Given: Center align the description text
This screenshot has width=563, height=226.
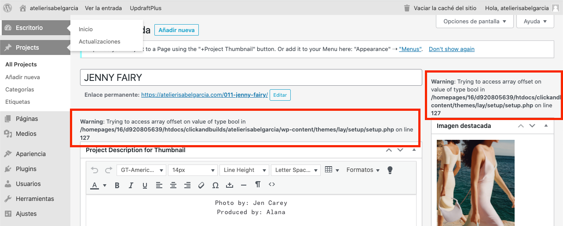Looking at the screenshot, I should [173, 186].
